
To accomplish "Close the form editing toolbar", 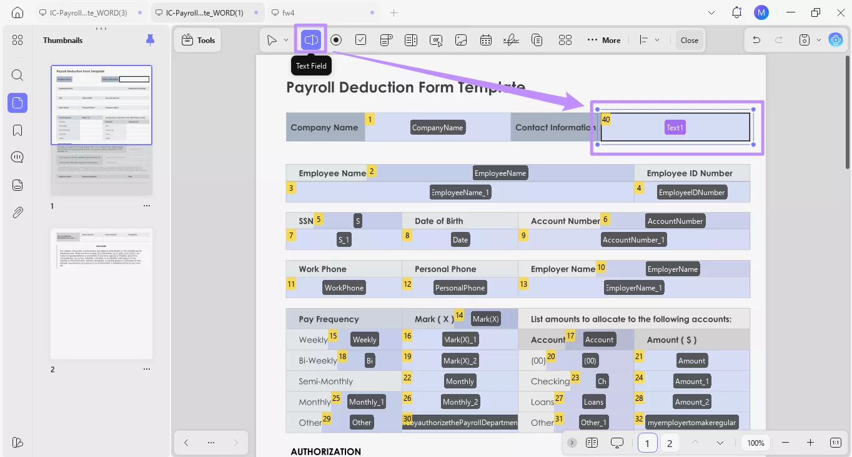I will (690, 40).
